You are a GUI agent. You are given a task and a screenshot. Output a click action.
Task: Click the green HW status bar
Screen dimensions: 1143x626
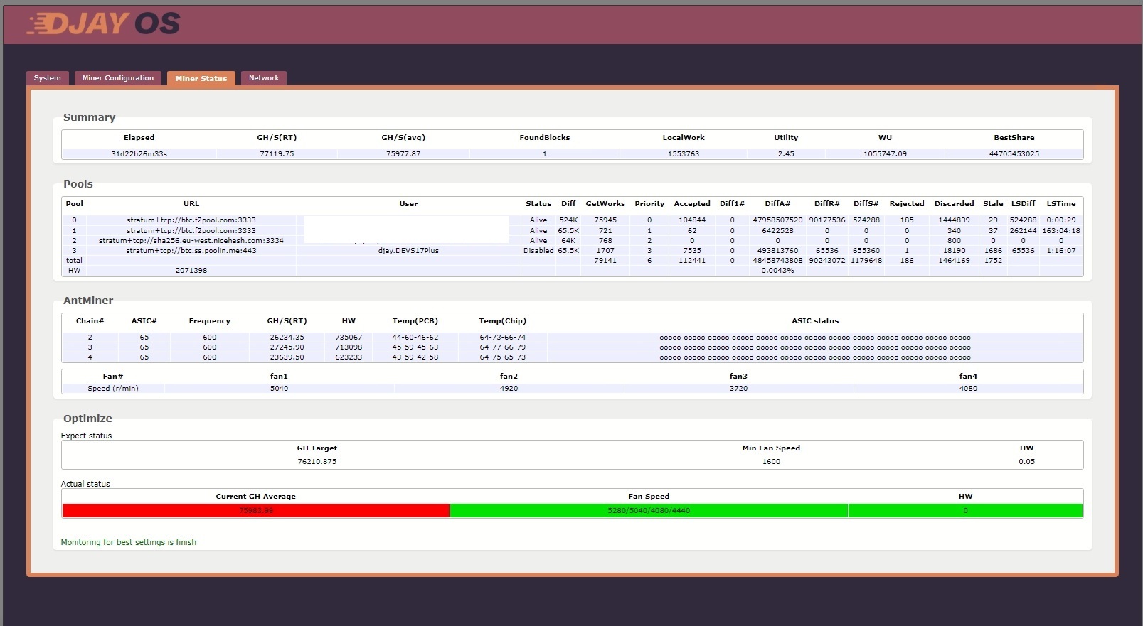(965, 511)
